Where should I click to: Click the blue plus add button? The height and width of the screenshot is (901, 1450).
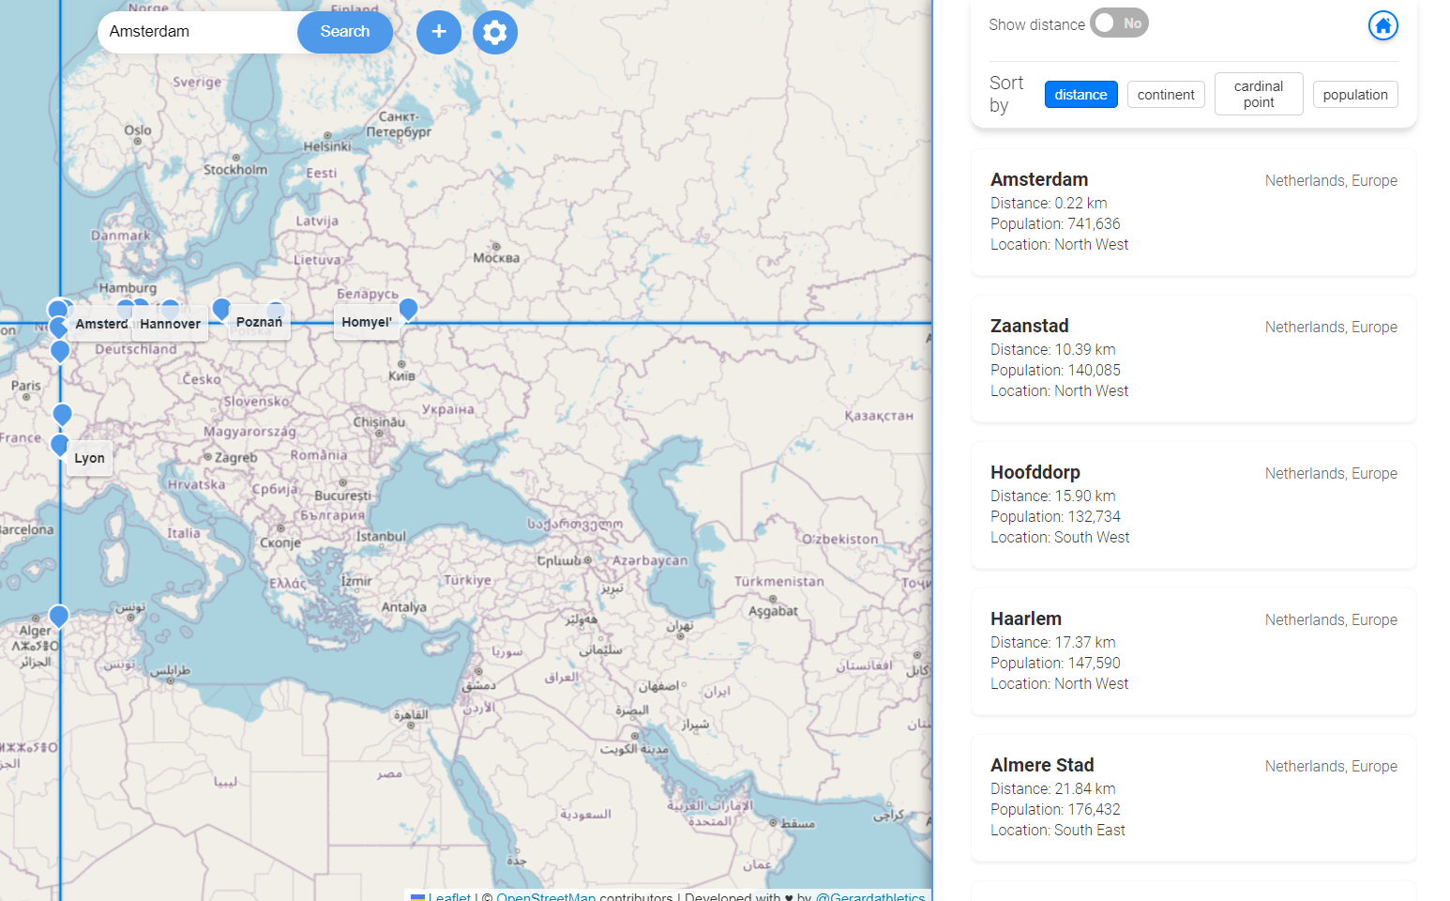pyautogui.click(x=438, y=32)
